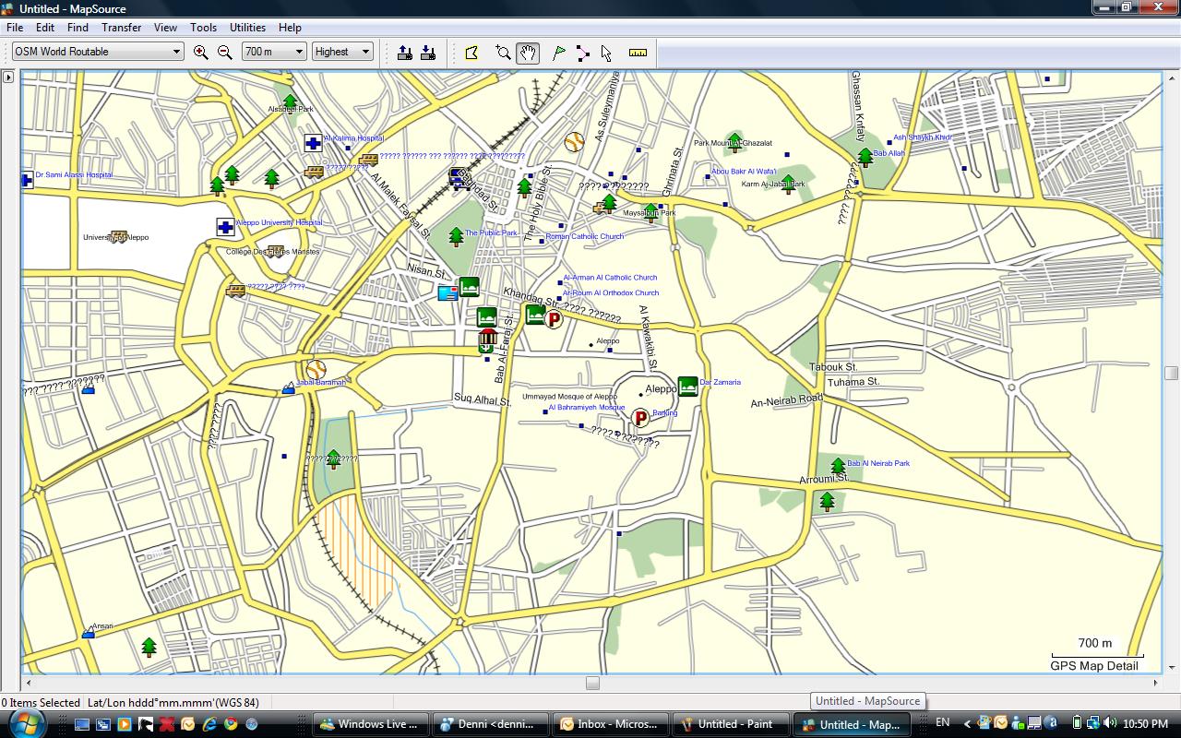Click the "Ummayad Mosque of Aleppo" map label
This screenshot has height=738, width=1181.
569,397
